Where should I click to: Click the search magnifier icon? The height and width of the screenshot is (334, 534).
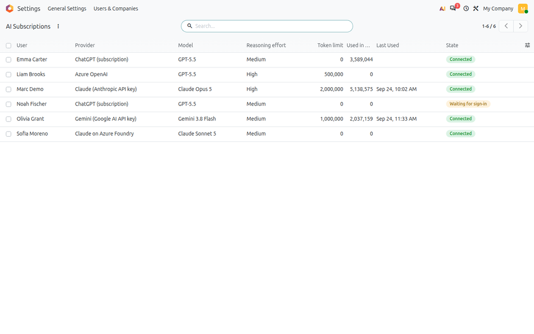[190, 26]
